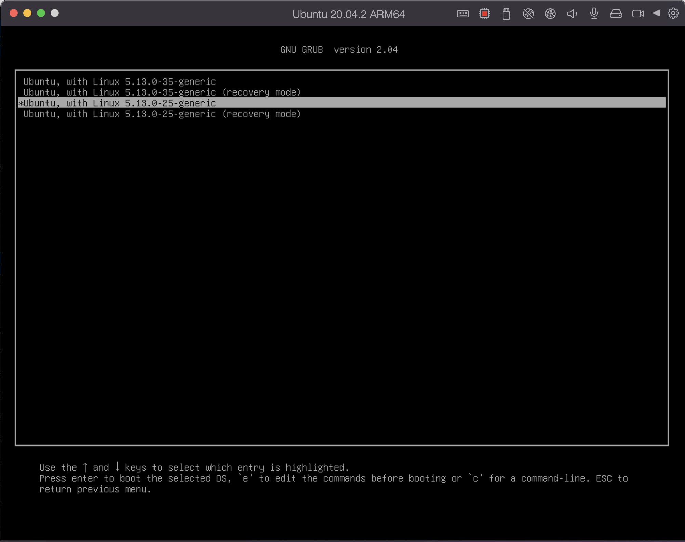Click the keyboard icon in the toolbar
This screenshot has height=542, width=685.
click(462, 14)
